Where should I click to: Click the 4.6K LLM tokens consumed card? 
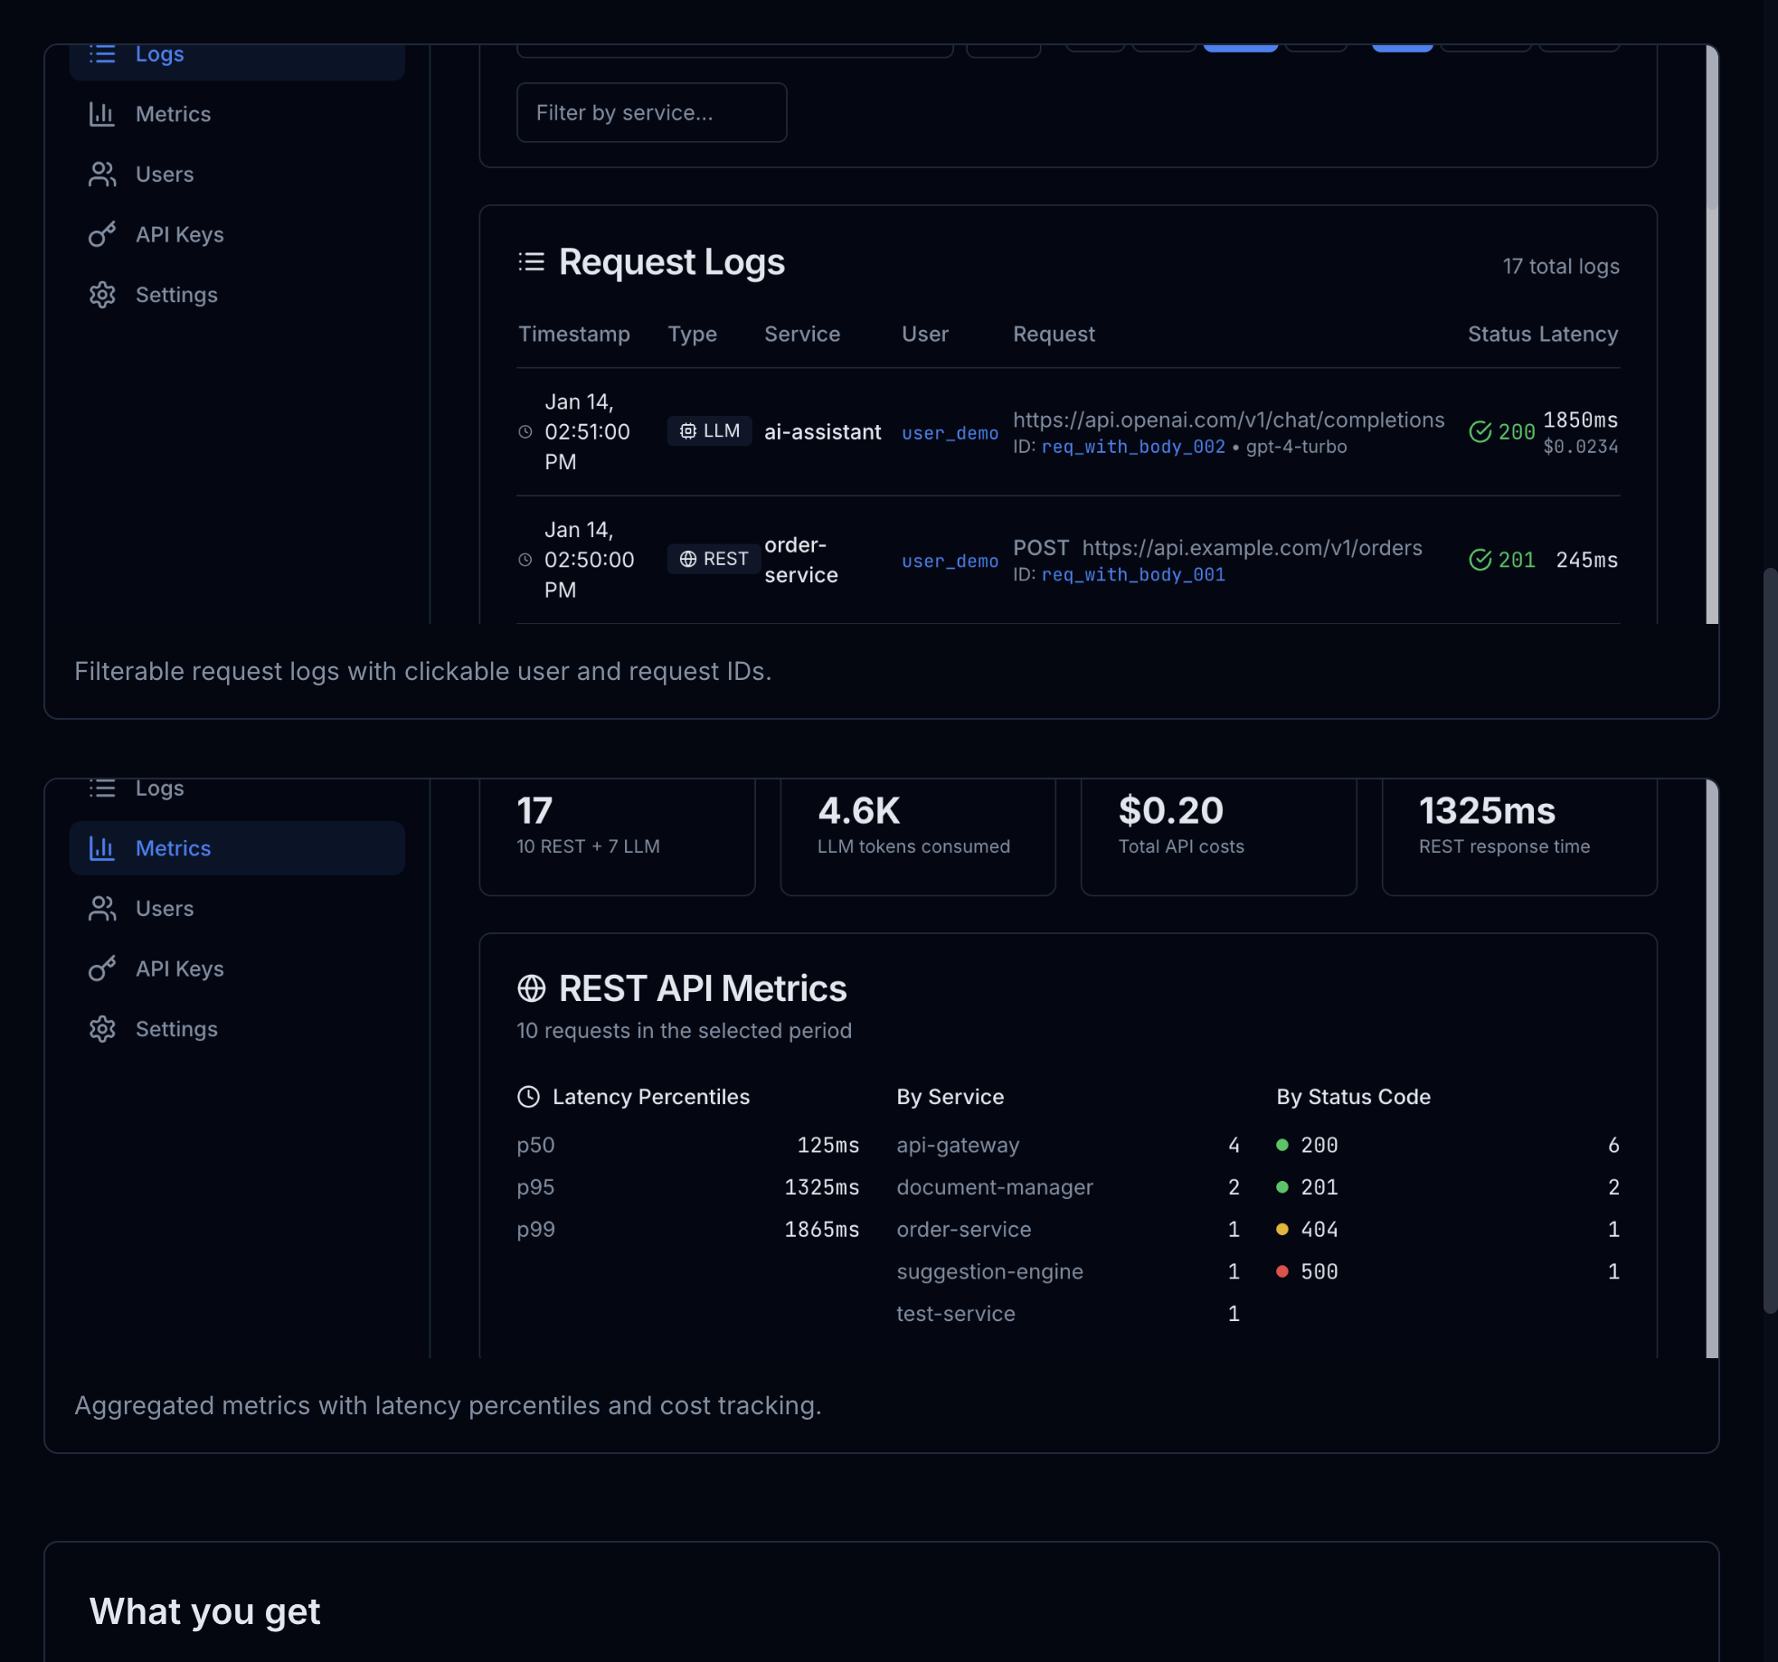pos(918,837)
